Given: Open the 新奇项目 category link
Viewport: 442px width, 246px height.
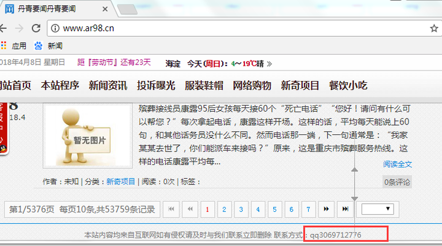Looking at the screenshot, I should [x=121, y=182].
